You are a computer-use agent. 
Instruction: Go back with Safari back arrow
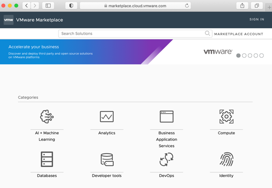click(x=27, y=6)
